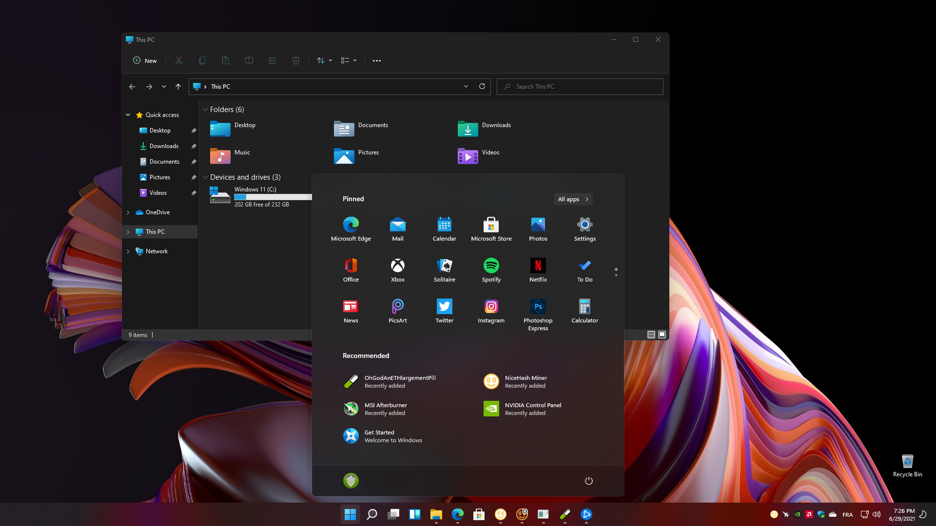The width and height of the screenshot is (936, 526).
Task: Select Pictures under Quick access
Action: click(x=160, y=177)
